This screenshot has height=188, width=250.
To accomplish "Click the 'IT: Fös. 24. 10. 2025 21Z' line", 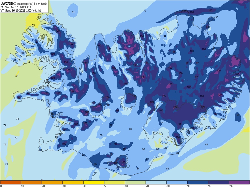I will point(15,7).
